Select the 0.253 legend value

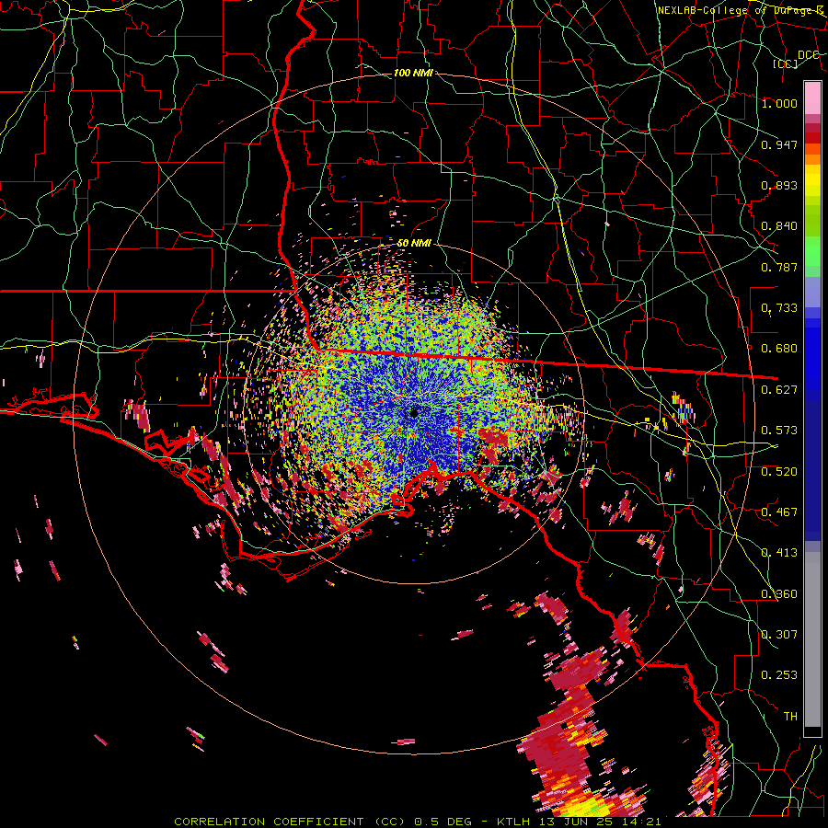[x=779, y=675]
